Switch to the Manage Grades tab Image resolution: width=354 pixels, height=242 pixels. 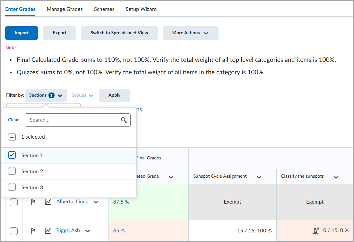coord(65,9)
